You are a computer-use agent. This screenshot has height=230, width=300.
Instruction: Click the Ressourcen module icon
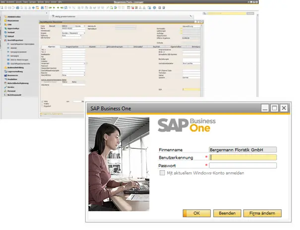[x=5, y=75]
